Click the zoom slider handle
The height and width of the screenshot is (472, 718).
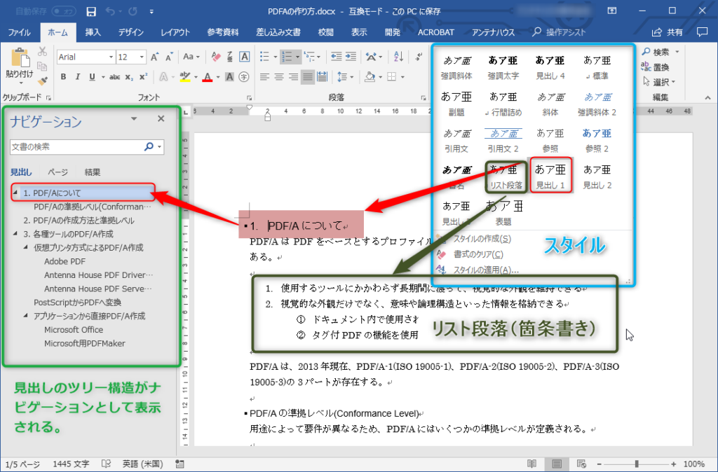pyautogui.click(x=636, y=464)
